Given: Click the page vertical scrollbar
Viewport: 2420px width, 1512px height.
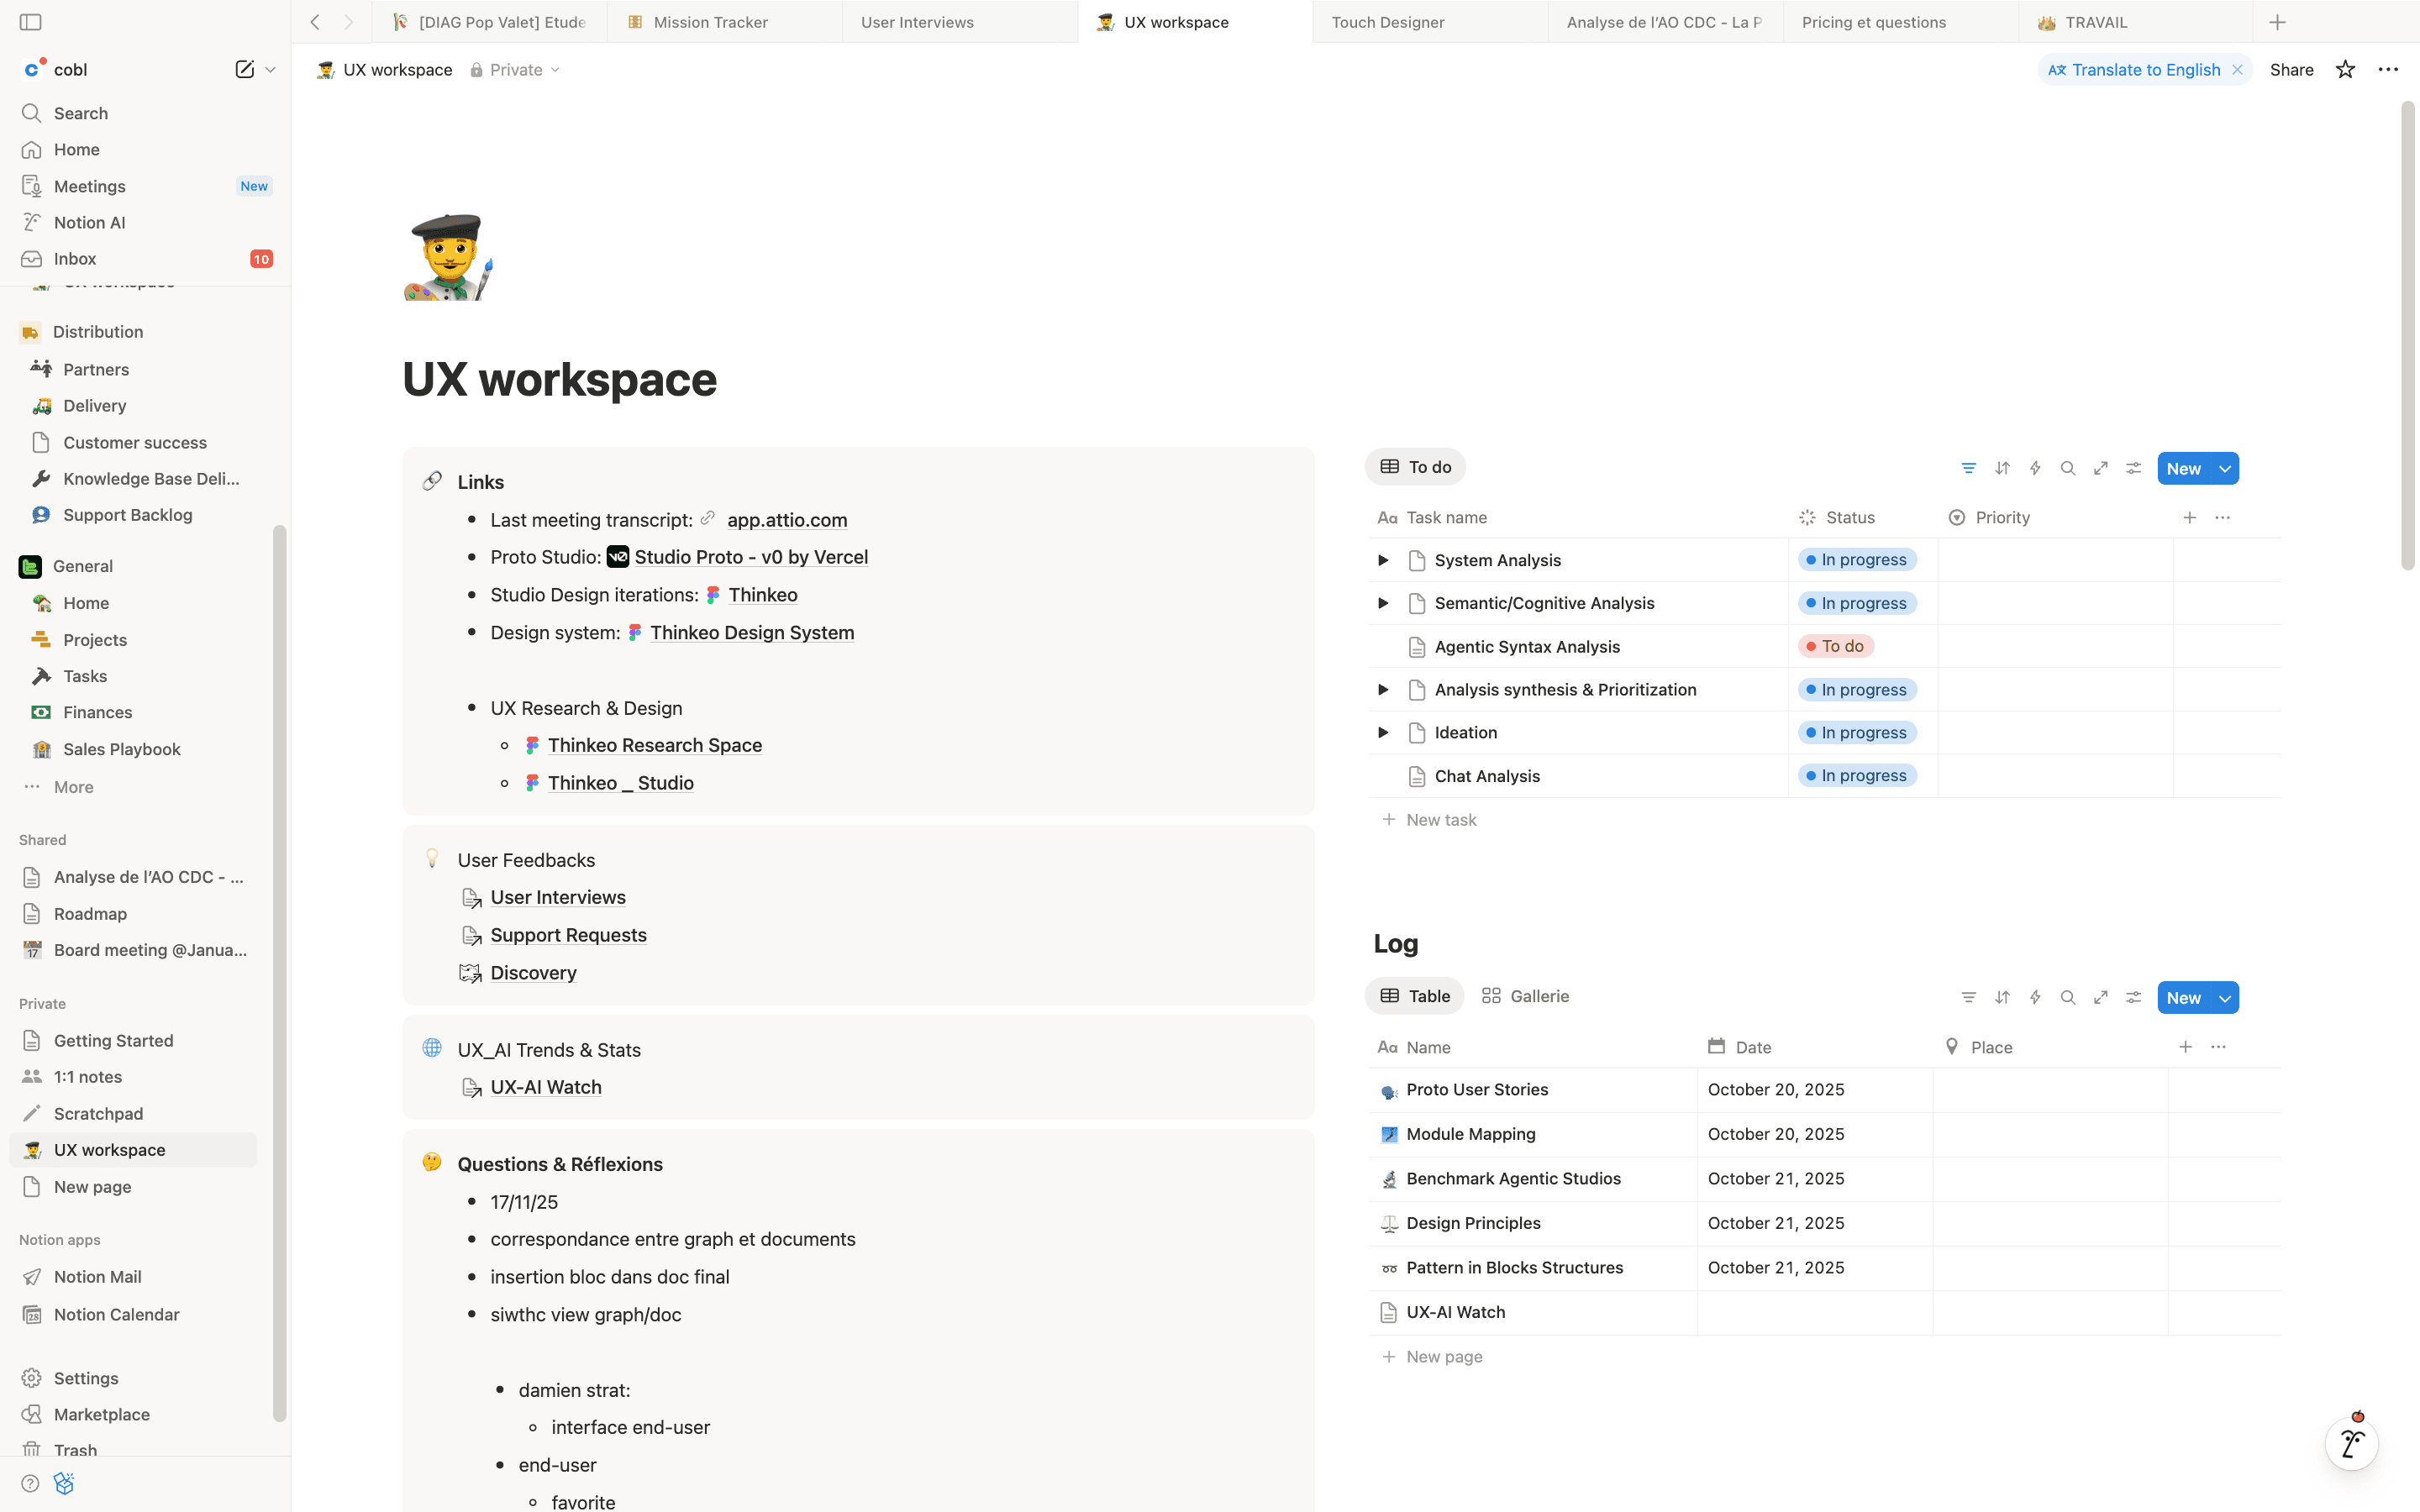Looking at the screenshot, I should (2409, 335).
